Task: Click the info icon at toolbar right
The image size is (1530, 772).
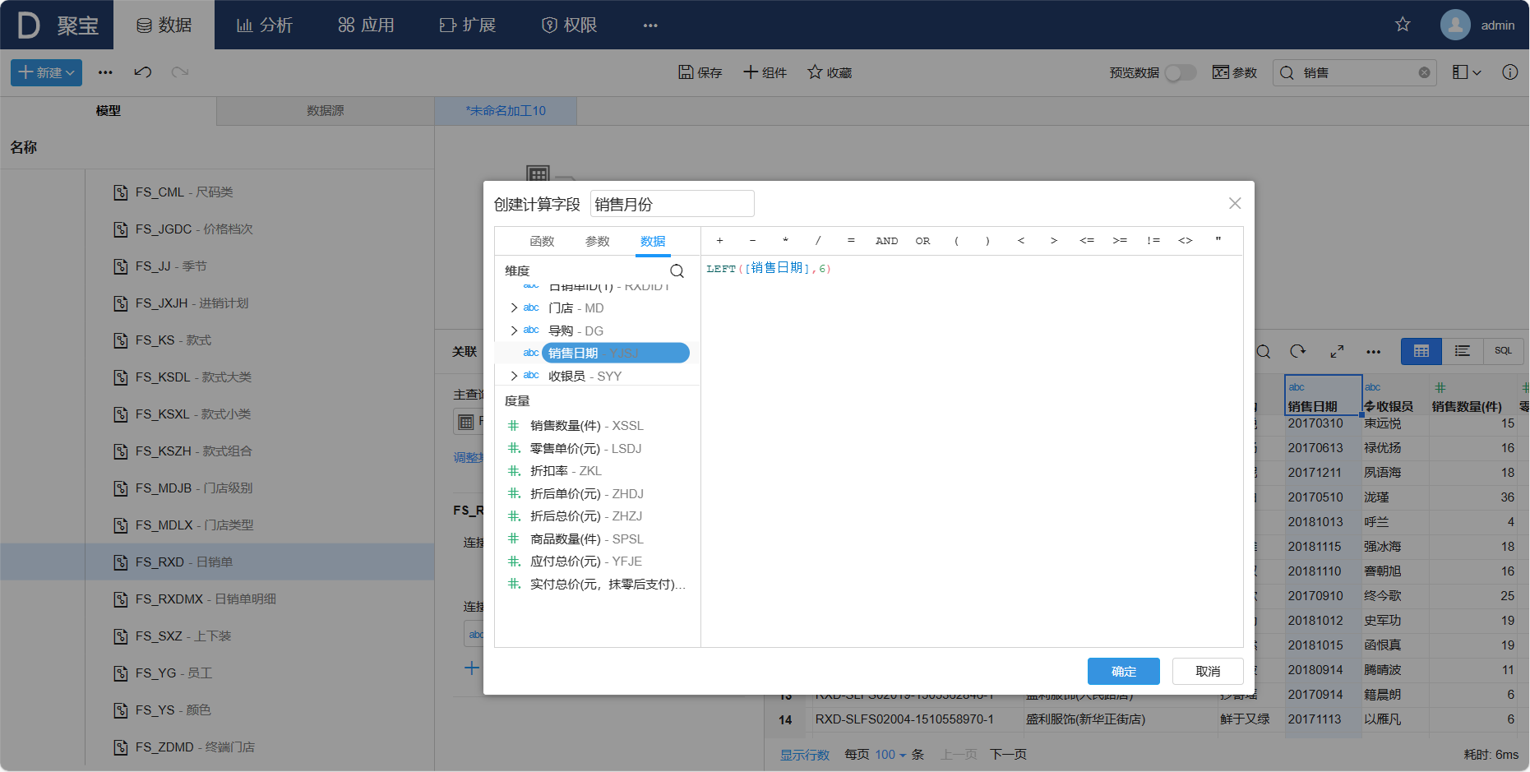Action: point(1510,72)
